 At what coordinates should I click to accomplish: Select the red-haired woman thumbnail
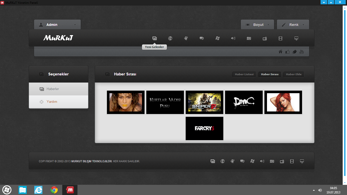pyautogui.click(x=283, y=102)
